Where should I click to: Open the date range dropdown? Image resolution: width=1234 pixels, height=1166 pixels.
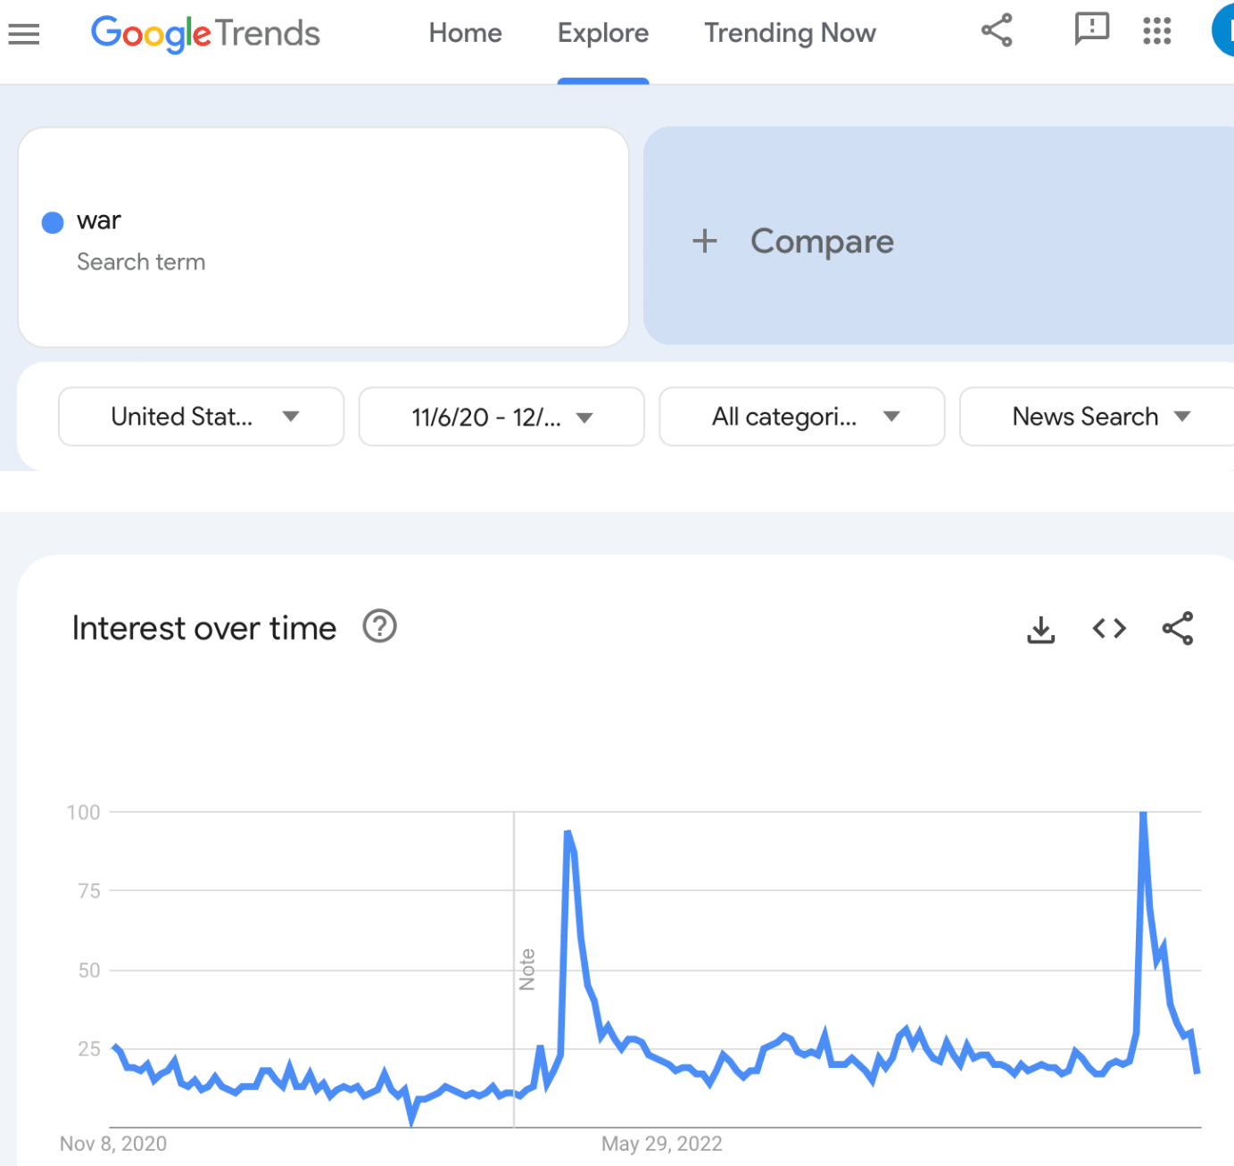click(501, 417)
